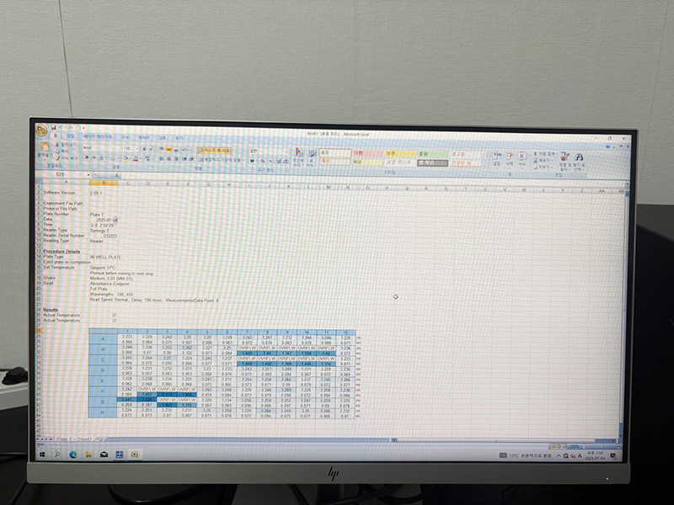Toggle Wrap Text button in ribbon
674x505 pixels.
click(213, 151)
